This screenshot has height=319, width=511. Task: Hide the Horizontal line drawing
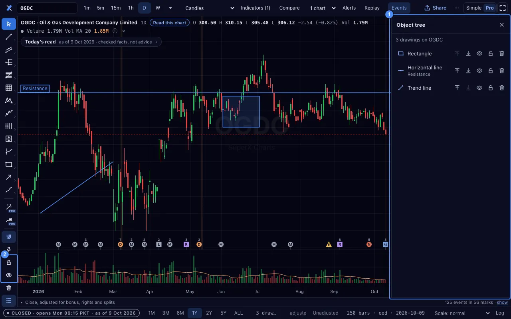click(479, 71)
